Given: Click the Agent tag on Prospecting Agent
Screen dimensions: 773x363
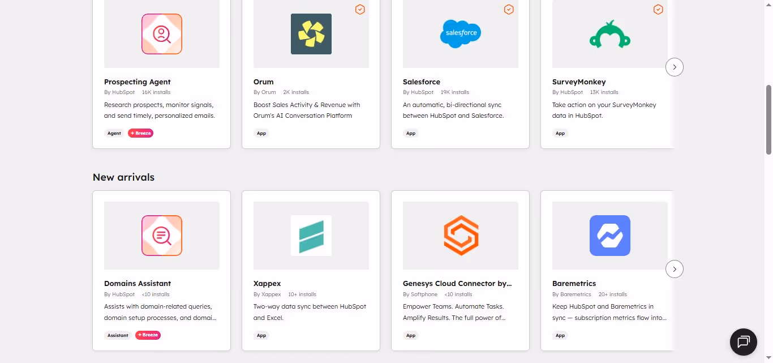Looking at the screenshot, I should pos(114,133).
